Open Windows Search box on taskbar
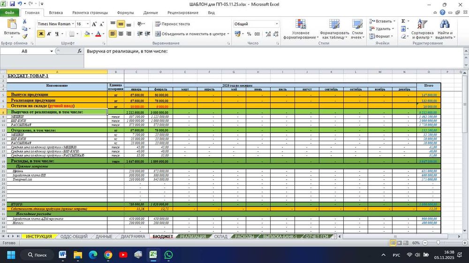Screen dimensions: 469x263 [38, 255]
